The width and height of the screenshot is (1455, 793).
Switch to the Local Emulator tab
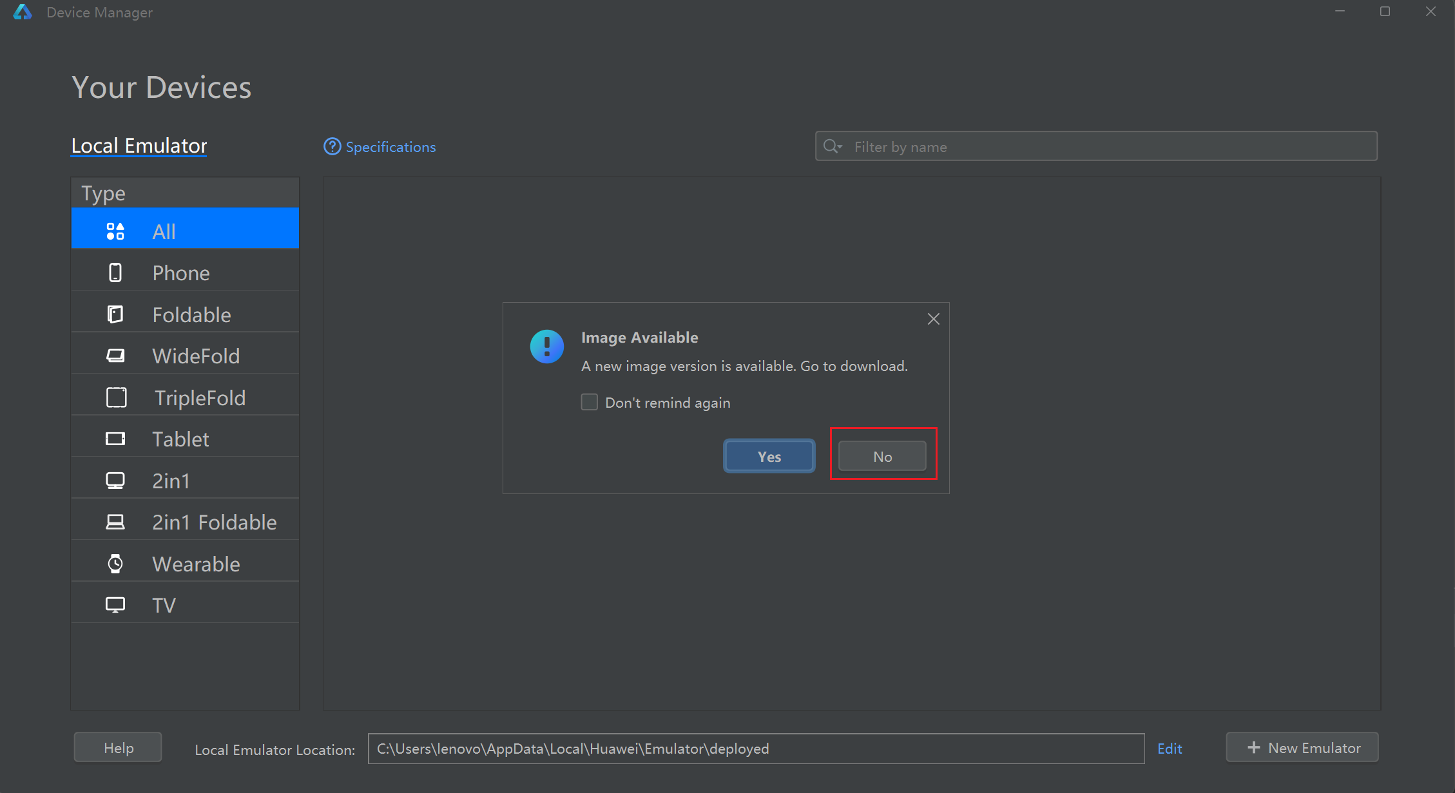(x=139, y=146)
